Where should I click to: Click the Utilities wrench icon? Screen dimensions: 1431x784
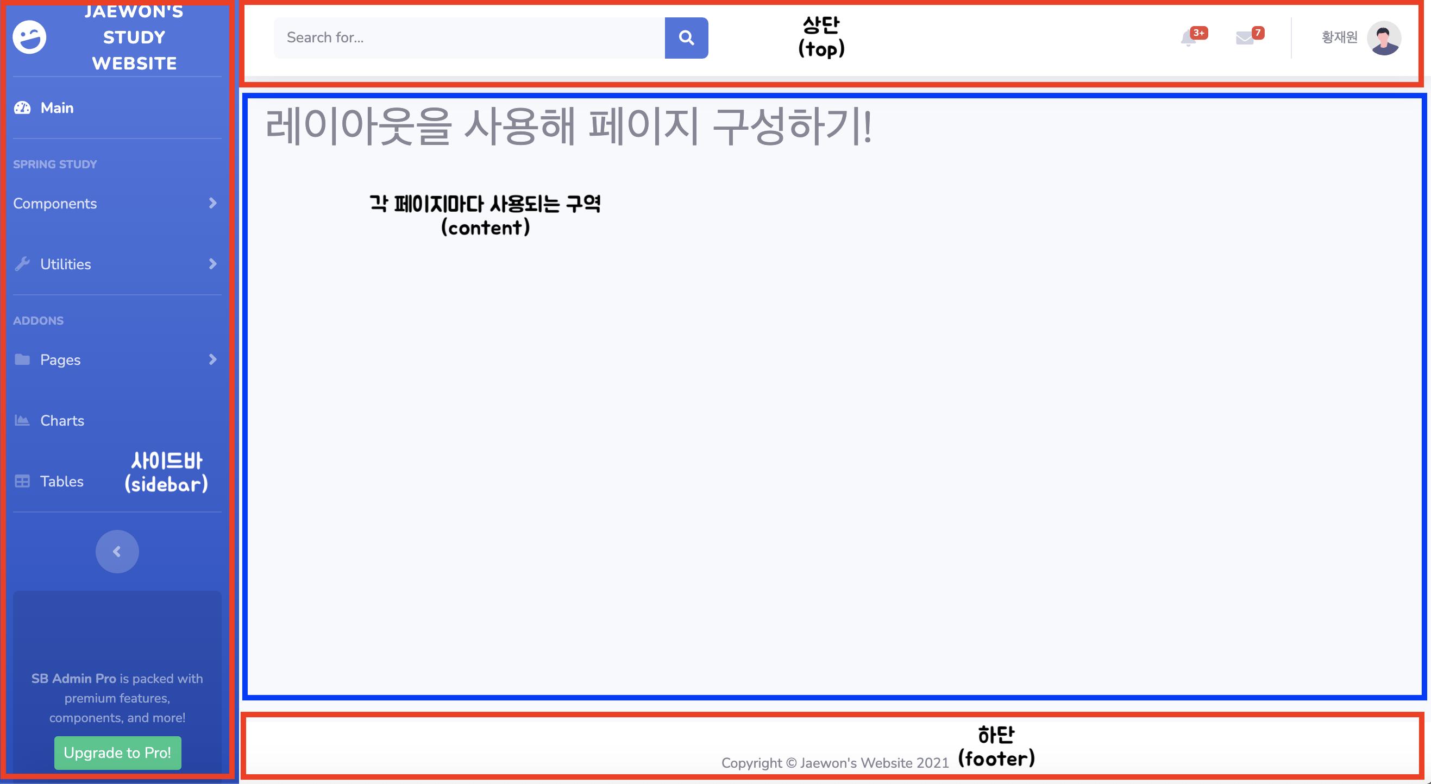tap(22, 264)
